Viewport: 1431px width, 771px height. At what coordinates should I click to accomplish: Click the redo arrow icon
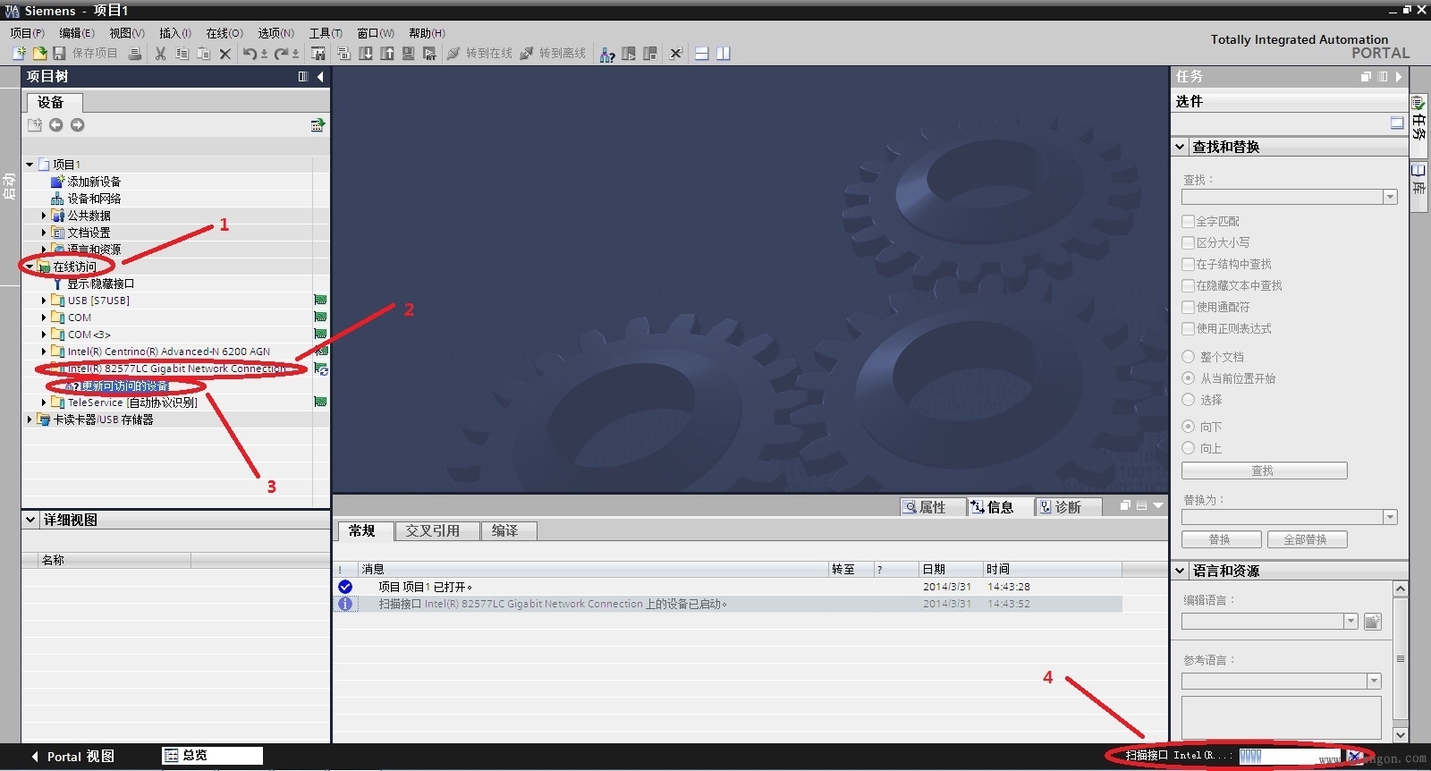(x=281, y=54)
